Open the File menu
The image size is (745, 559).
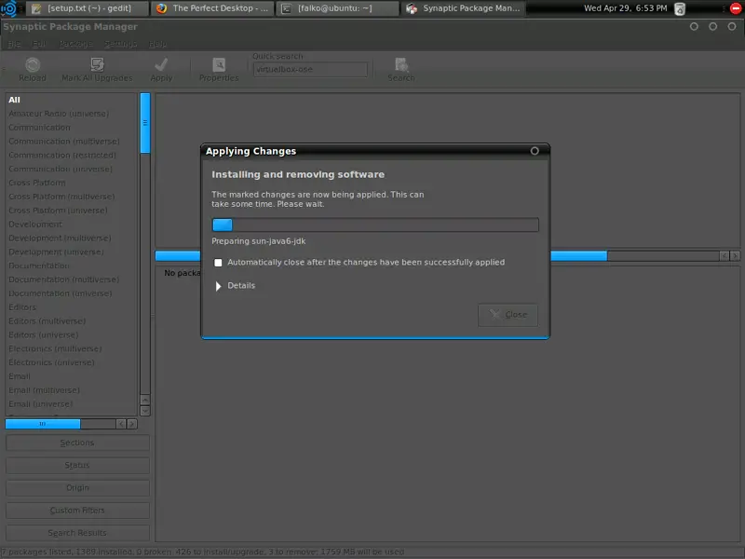point(14,44)
